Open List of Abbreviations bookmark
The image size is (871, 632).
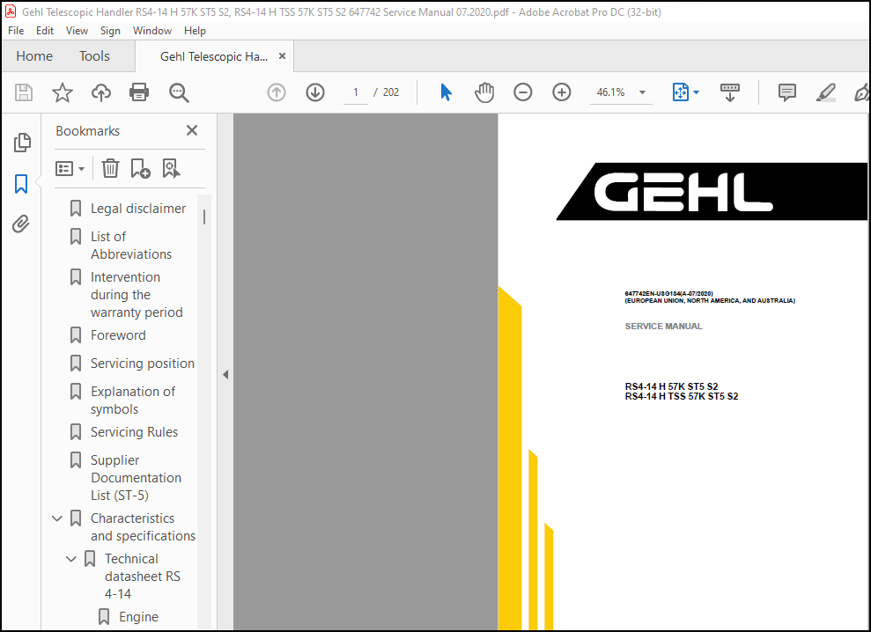point(131,245)
